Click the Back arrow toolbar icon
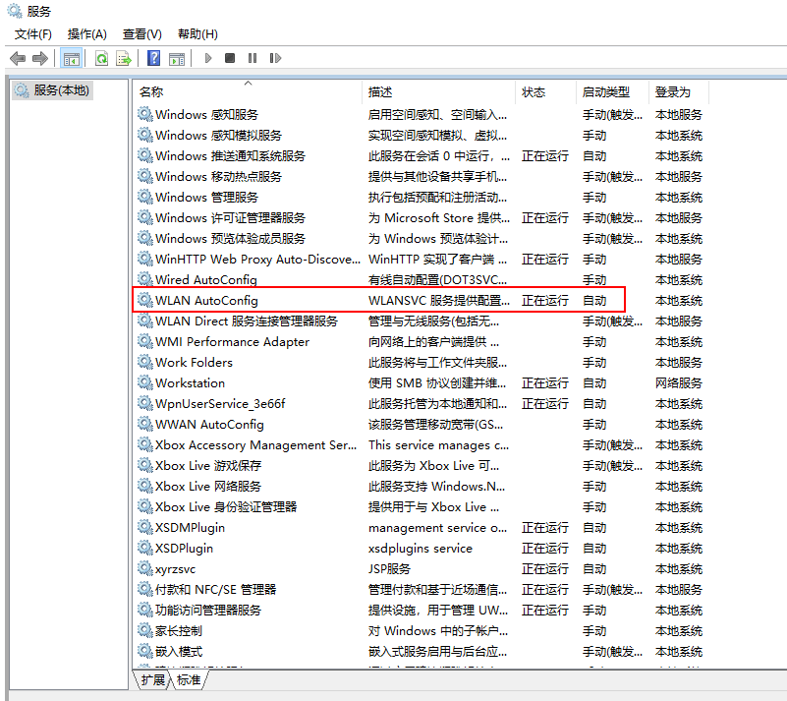Image resolution: width=787 pixels, height=701 pixels. (x=18, y=58)
